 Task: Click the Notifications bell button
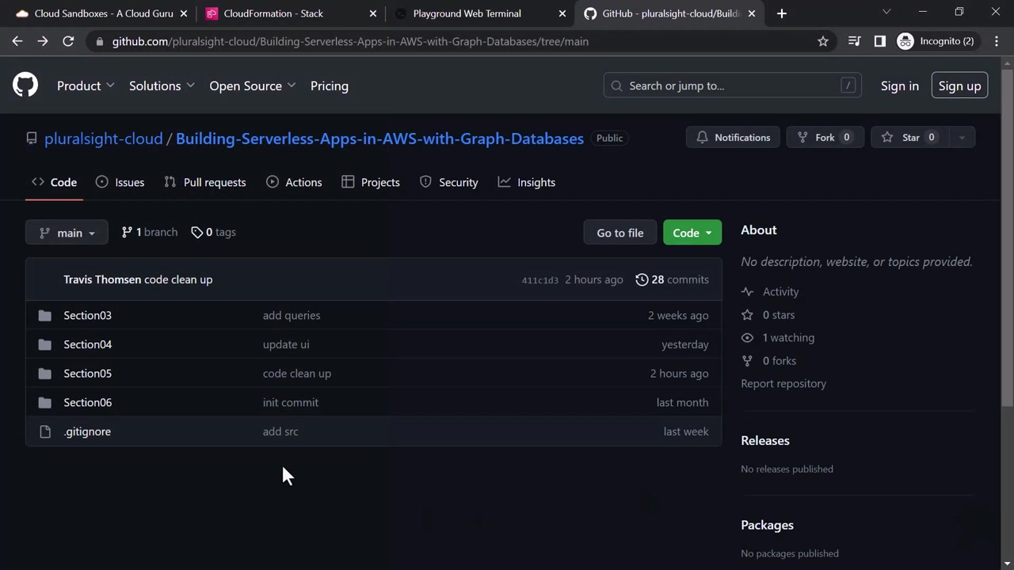click(x=733, y=138)
